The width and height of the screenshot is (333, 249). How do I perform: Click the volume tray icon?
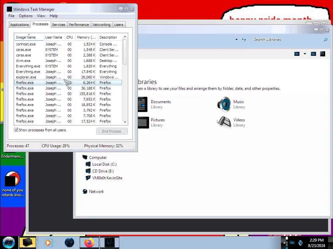coord(300,243)
